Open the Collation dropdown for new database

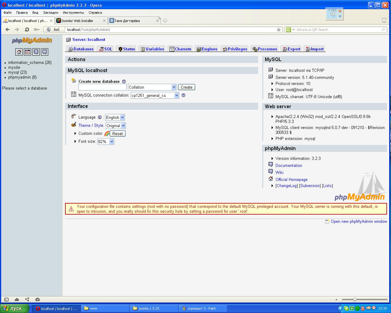pyautogui.click(x=152, y=87)
